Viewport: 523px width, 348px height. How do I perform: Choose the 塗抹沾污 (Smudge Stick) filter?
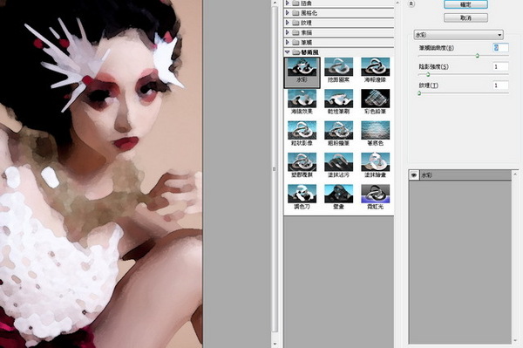pos(338,165)
